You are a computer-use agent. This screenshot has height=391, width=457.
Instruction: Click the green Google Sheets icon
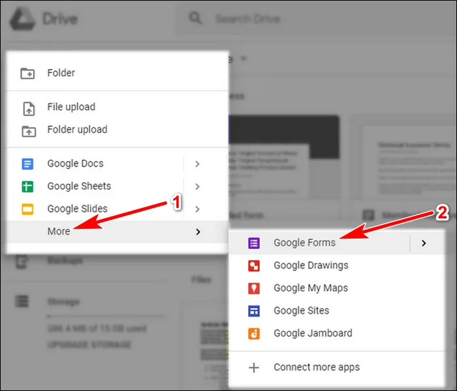[27, 186]
